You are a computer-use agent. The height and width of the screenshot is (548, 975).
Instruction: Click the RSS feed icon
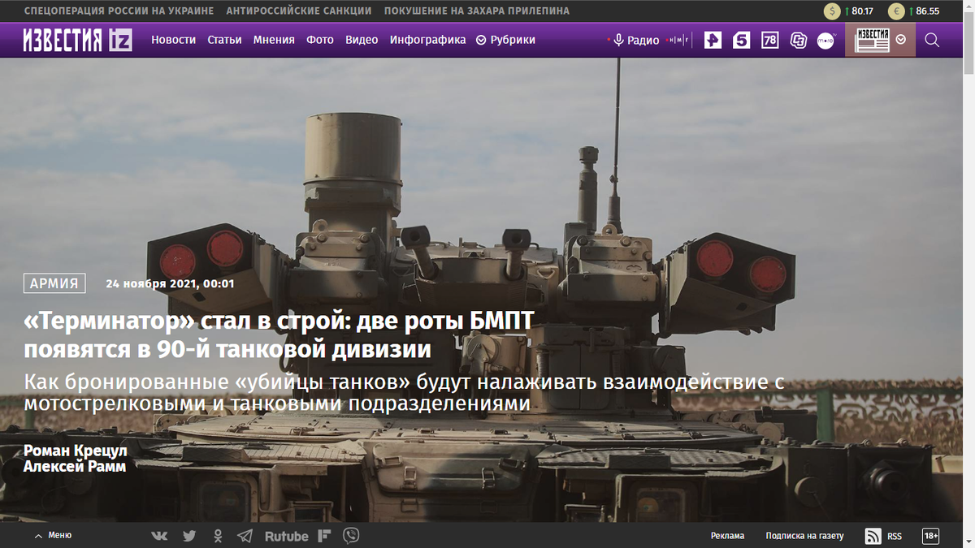873,535
